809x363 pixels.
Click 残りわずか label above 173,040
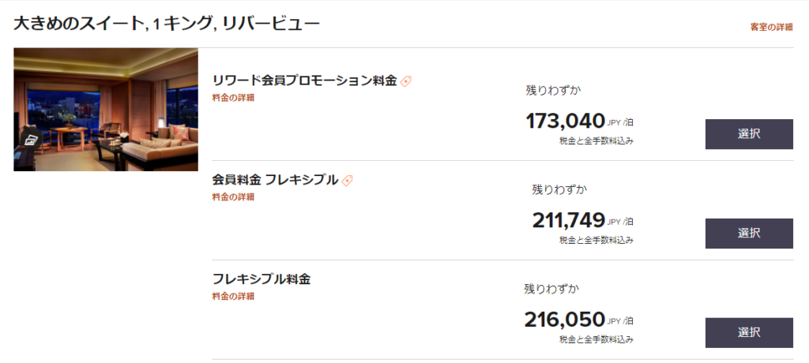coord(554,90)
